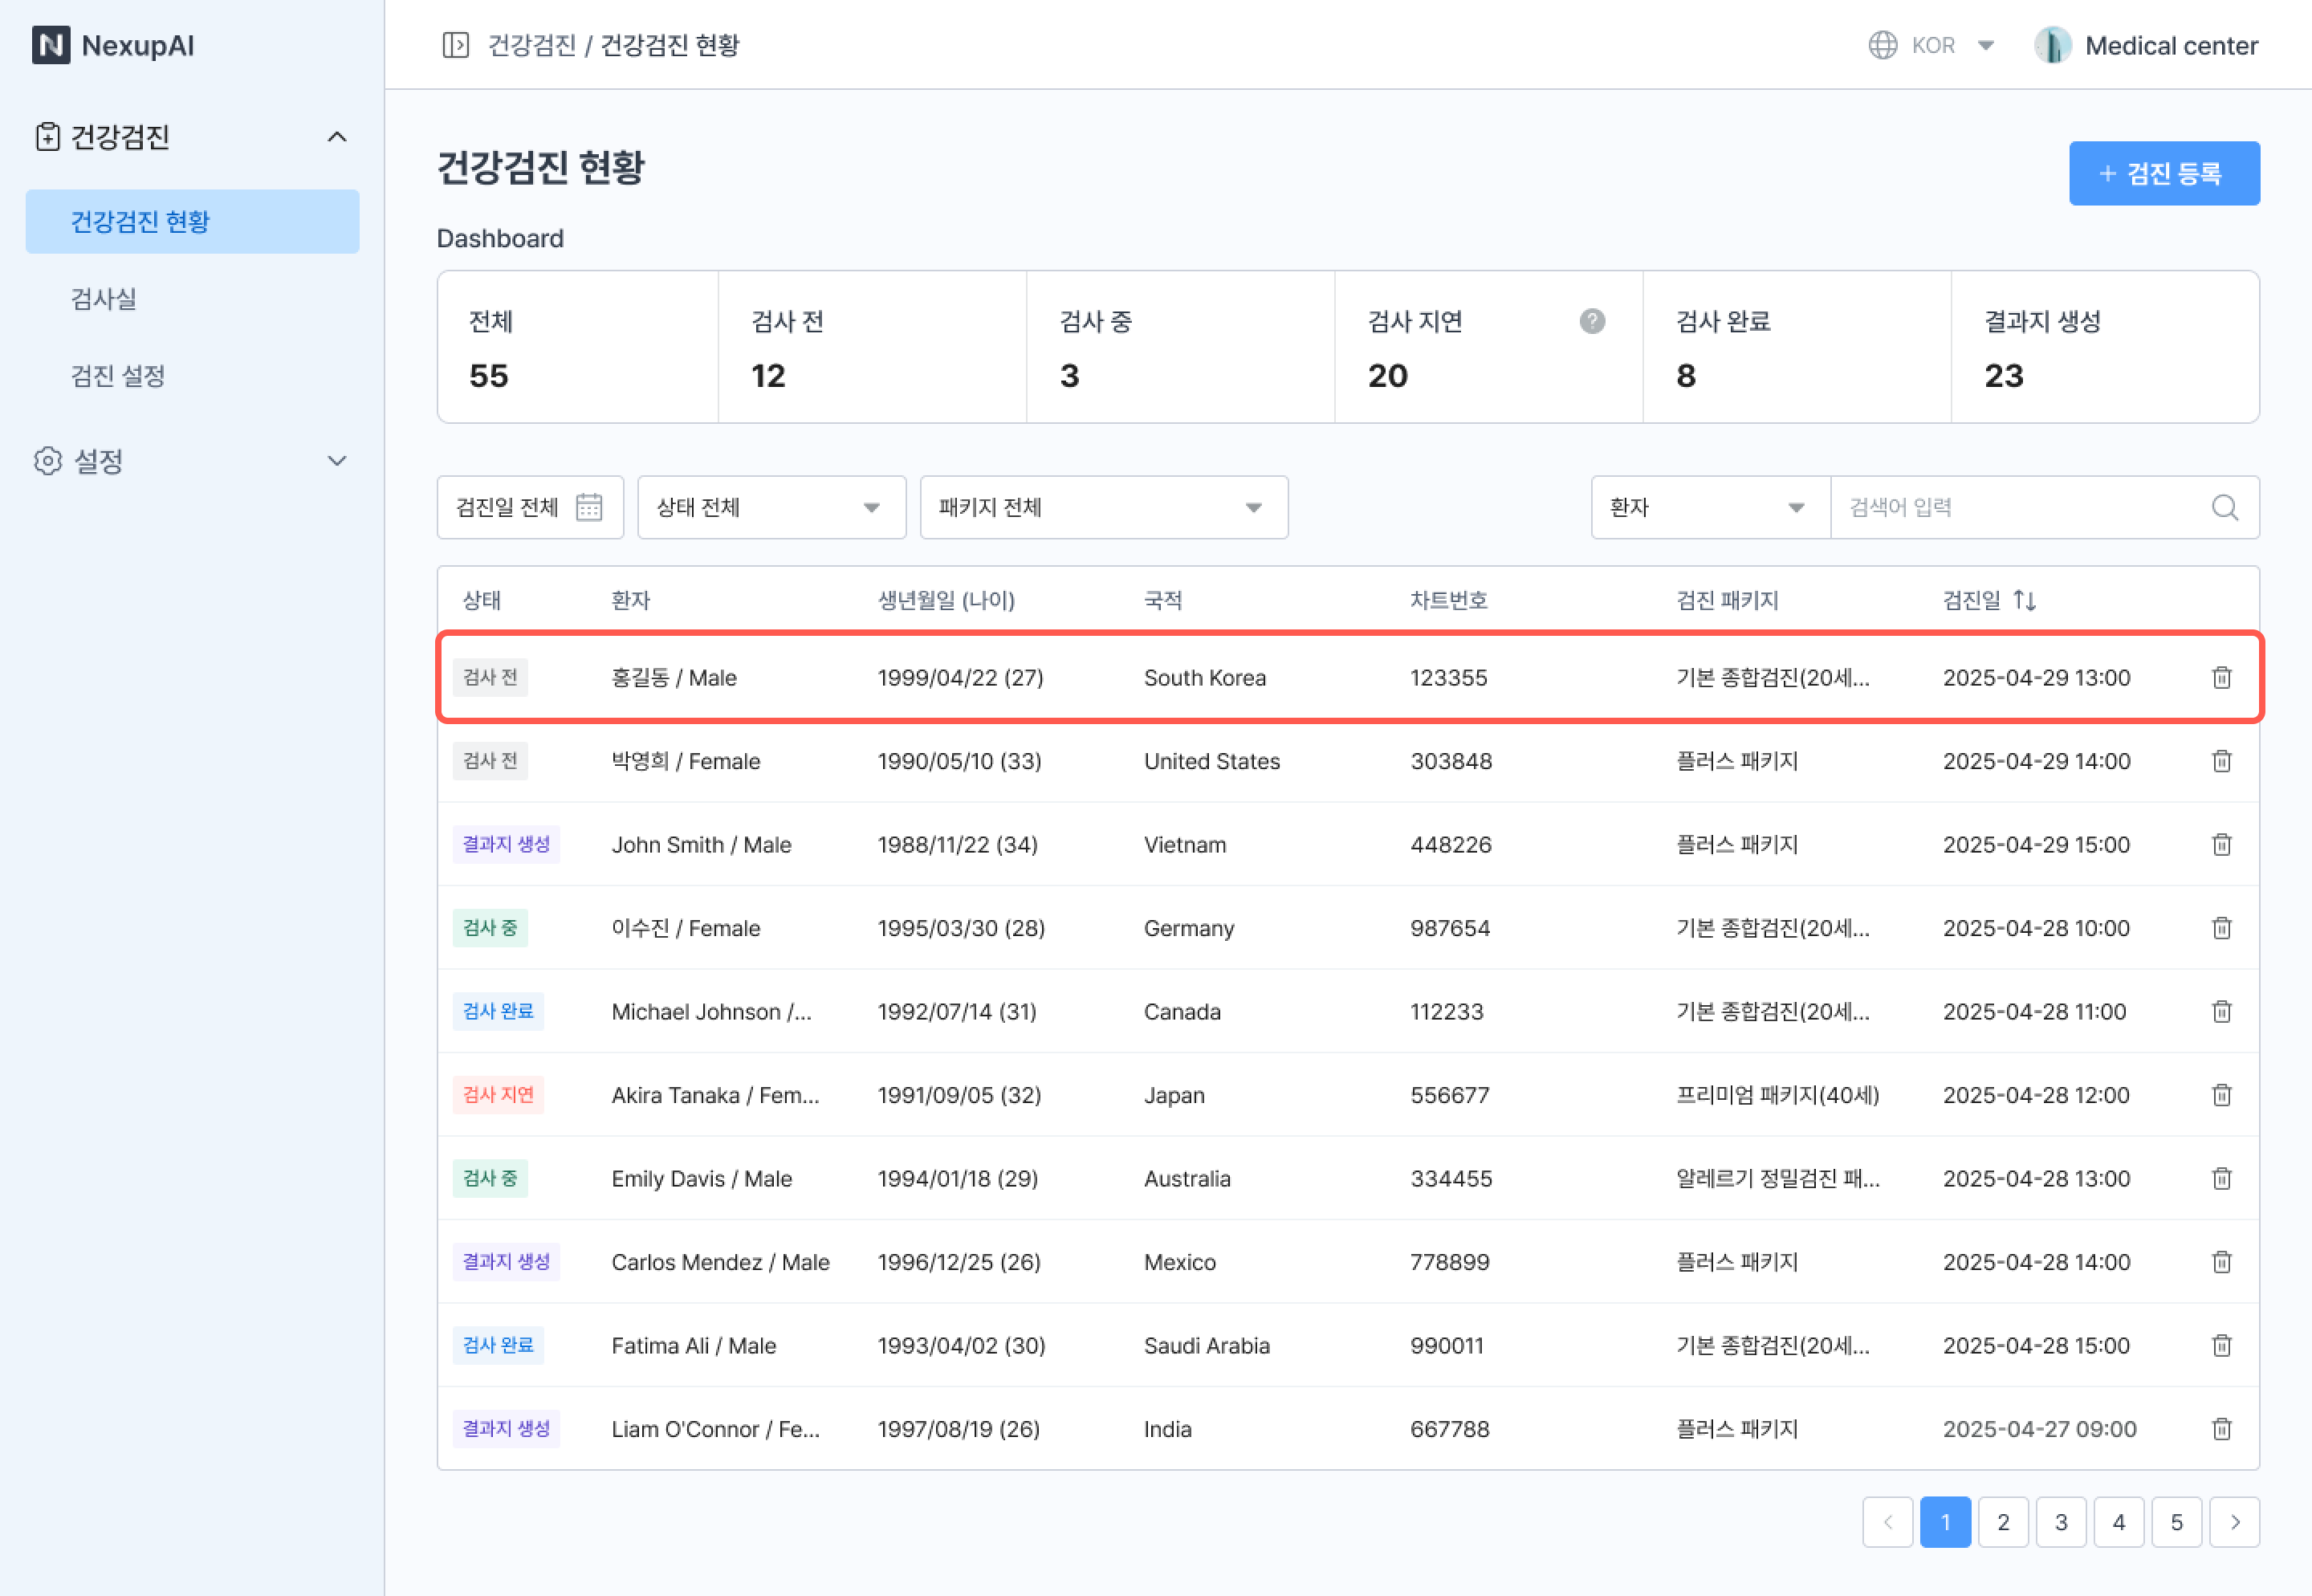Image resolution: width=2312 pixels, height=1596 pixels.
Task: Click the 검색어 입력 search field
Action: tap(2020, 507)
